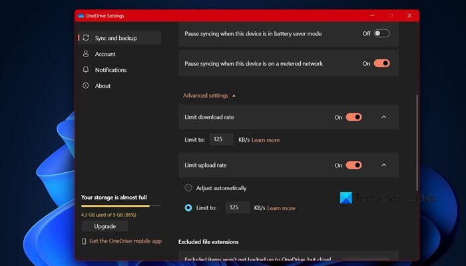Collapse the Limit download rate panel
This screenshot has height=266, width=466.
tap(383, 117)
